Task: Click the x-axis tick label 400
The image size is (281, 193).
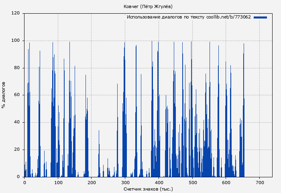Action: pyautogui.click(x=159, y=183)
